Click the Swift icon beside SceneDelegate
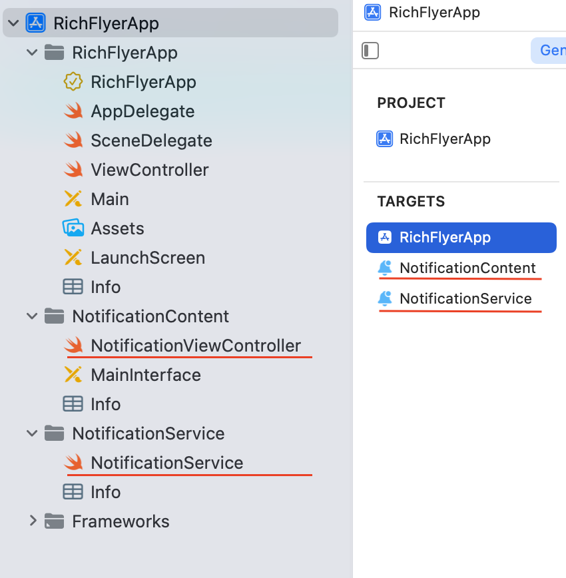566x578 pixels. (73, 141)
